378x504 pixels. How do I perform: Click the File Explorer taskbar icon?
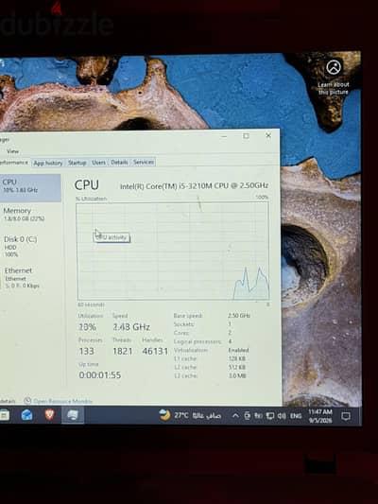[x=4, y=415]
